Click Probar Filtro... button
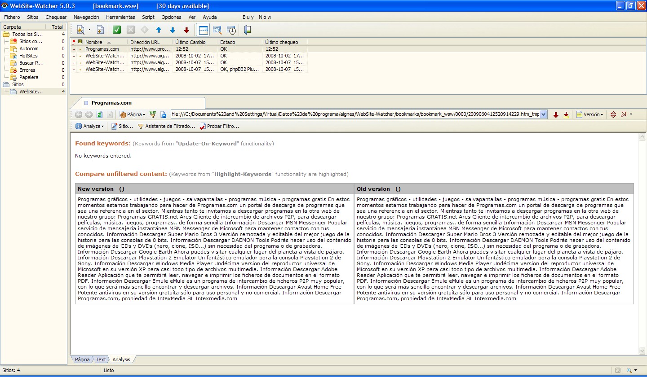 coord(219,126)
